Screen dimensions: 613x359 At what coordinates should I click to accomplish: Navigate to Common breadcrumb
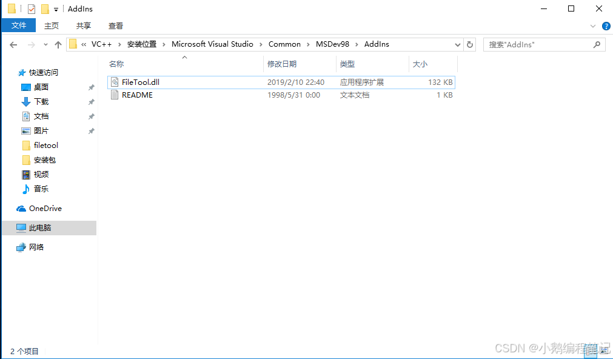284,44
